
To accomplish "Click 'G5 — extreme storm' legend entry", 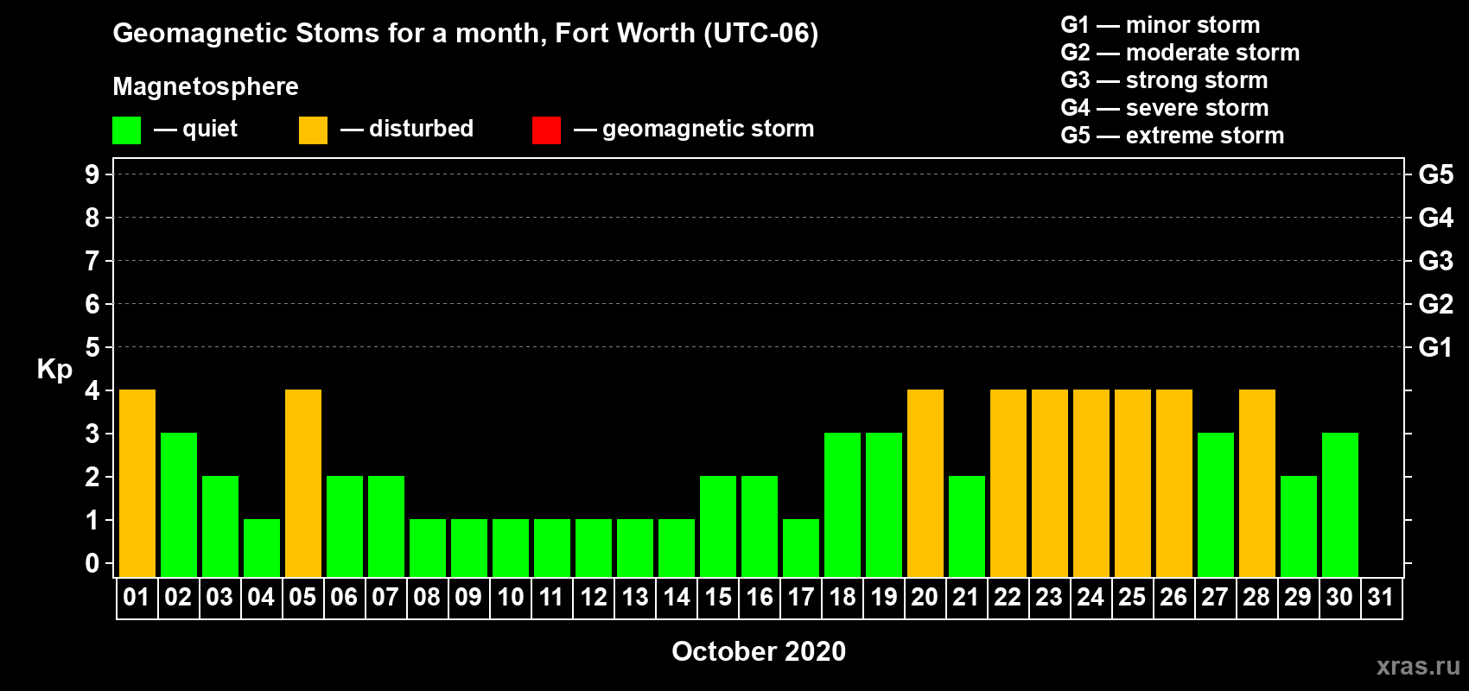I will [1173, 136].
